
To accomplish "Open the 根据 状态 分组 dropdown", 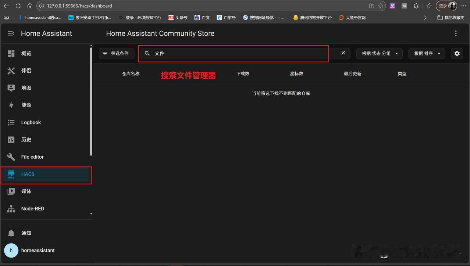I will [x=379, y=53].
